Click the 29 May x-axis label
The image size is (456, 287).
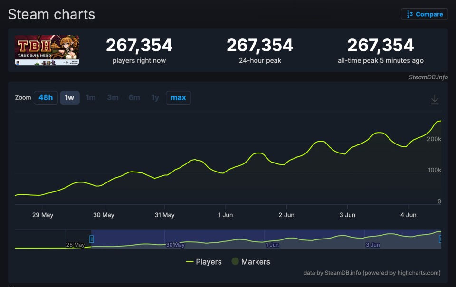pos(43,215)
